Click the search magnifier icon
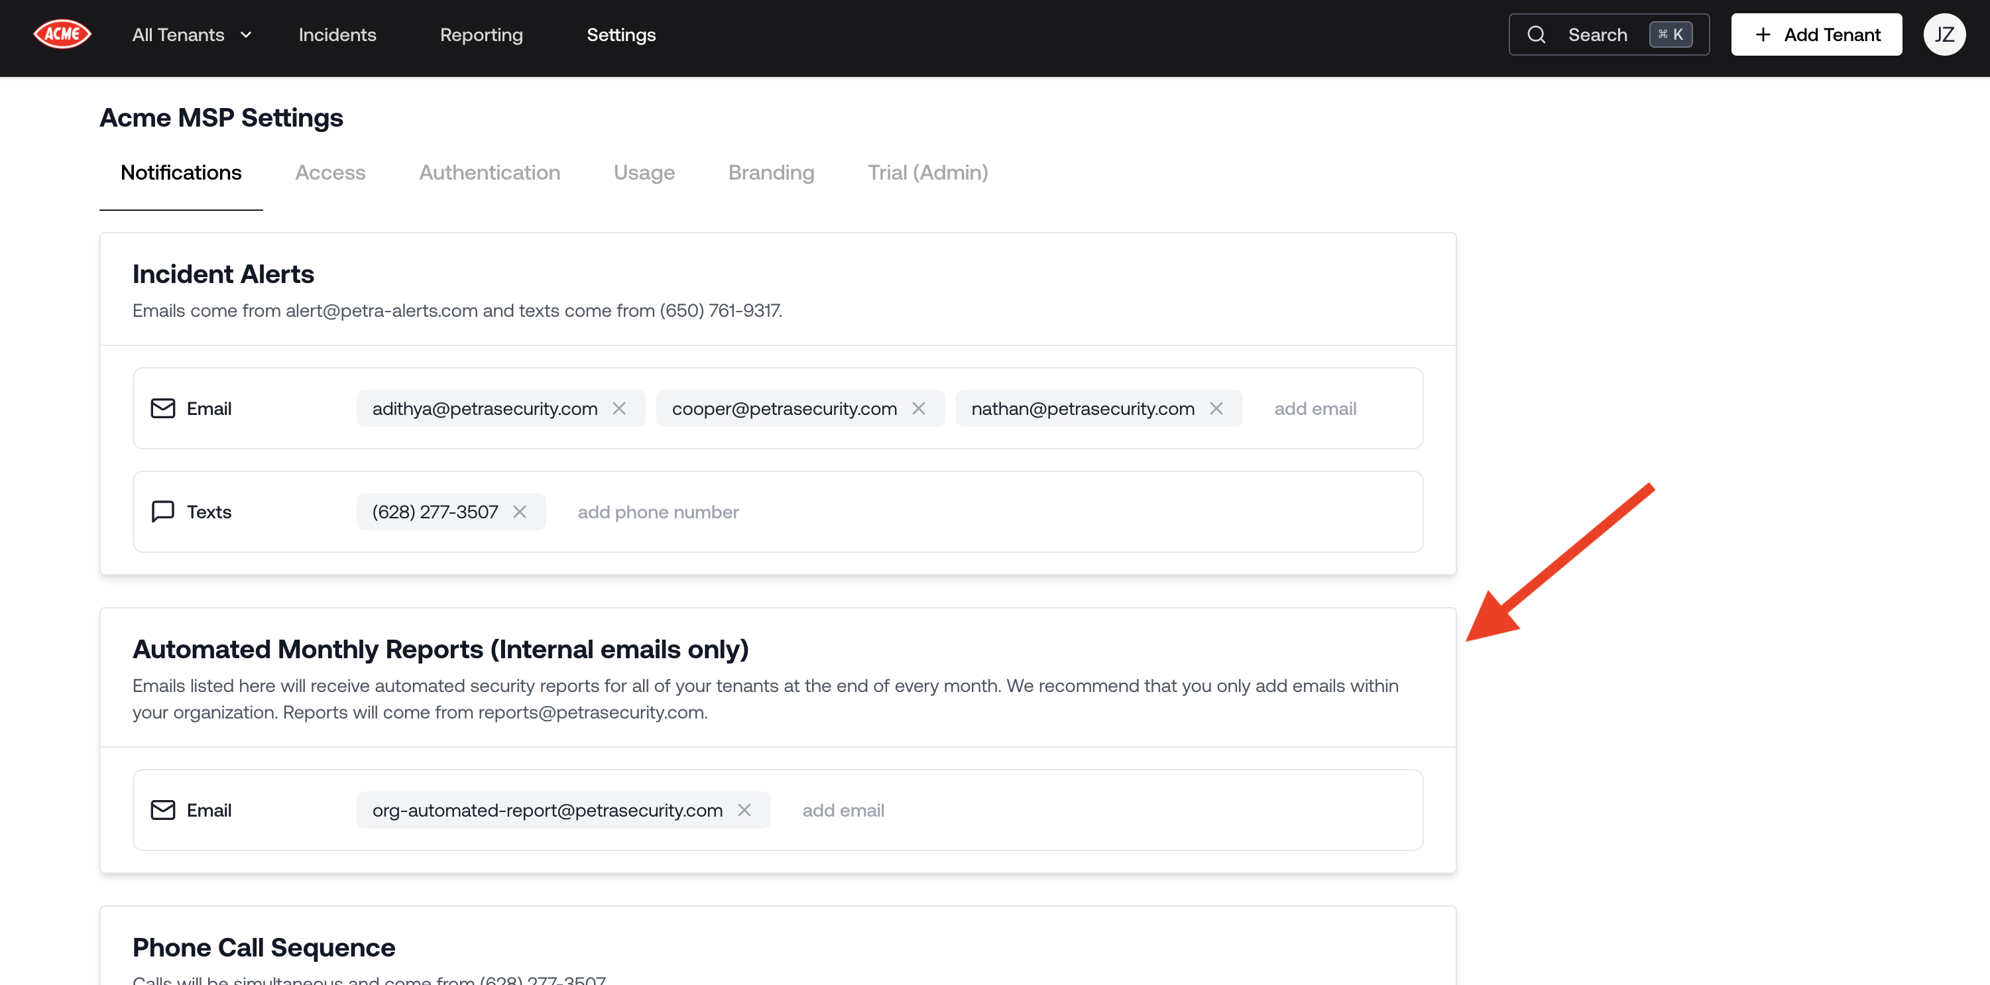 click(x=1537, y=34)
